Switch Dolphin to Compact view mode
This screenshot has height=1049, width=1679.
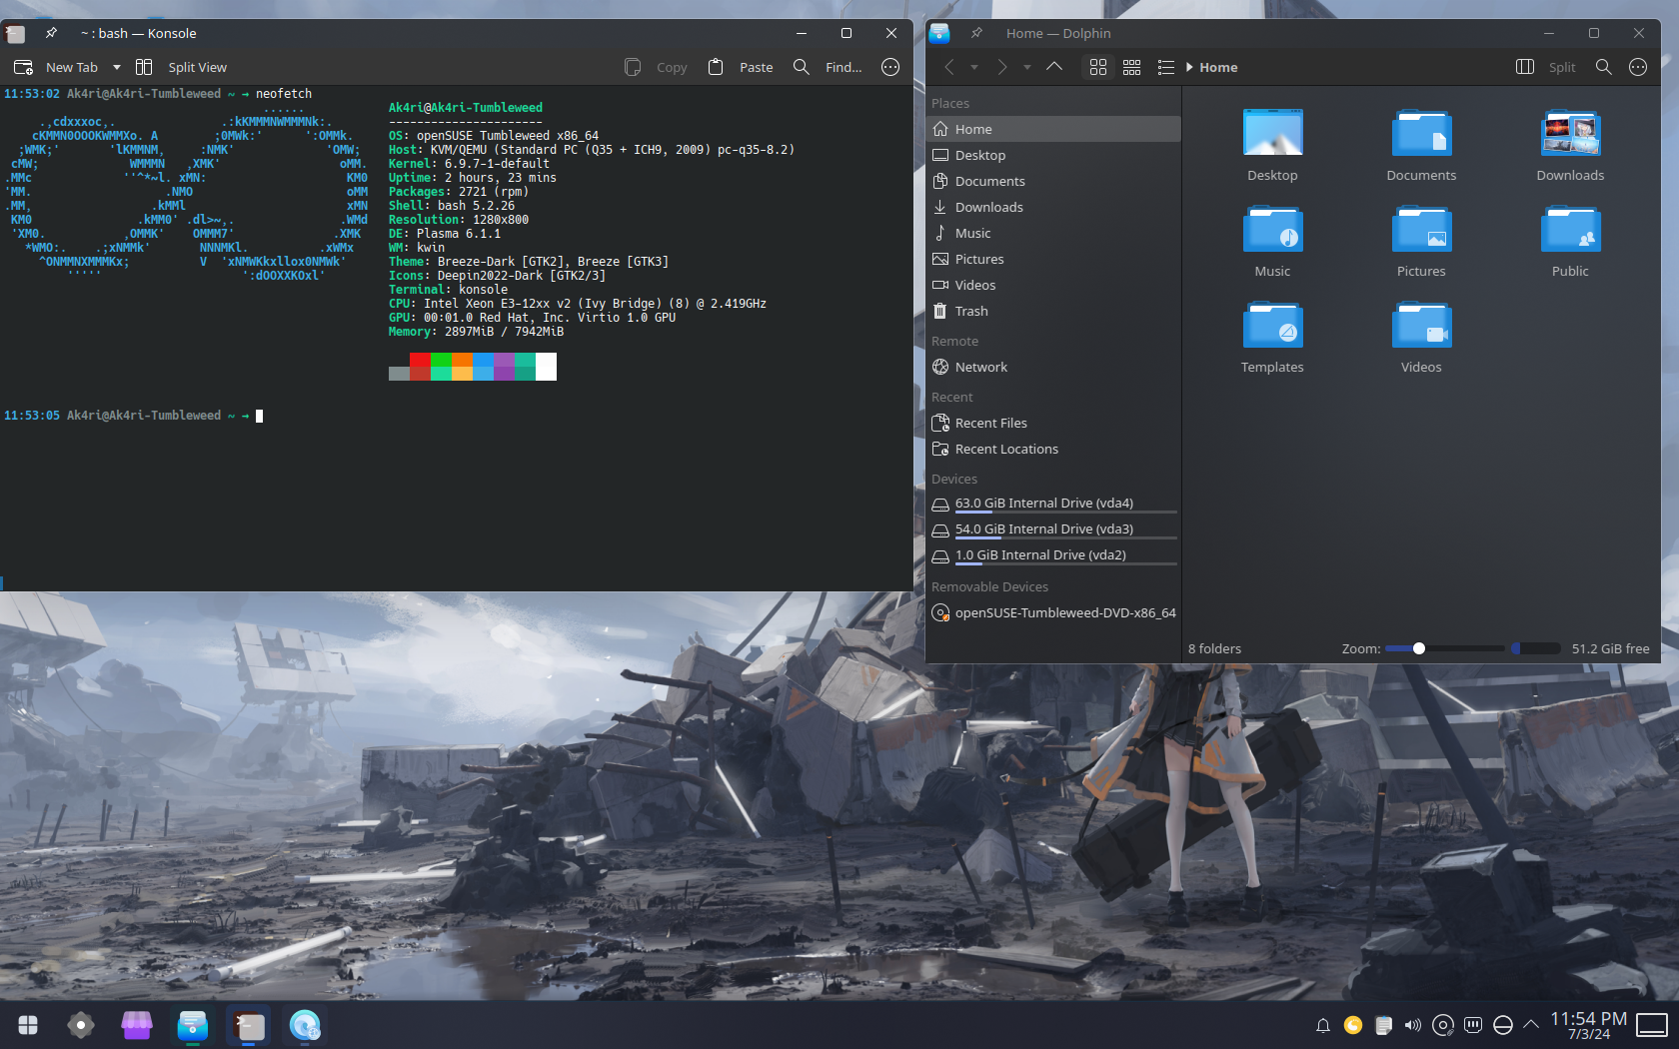pos(1131,67)
